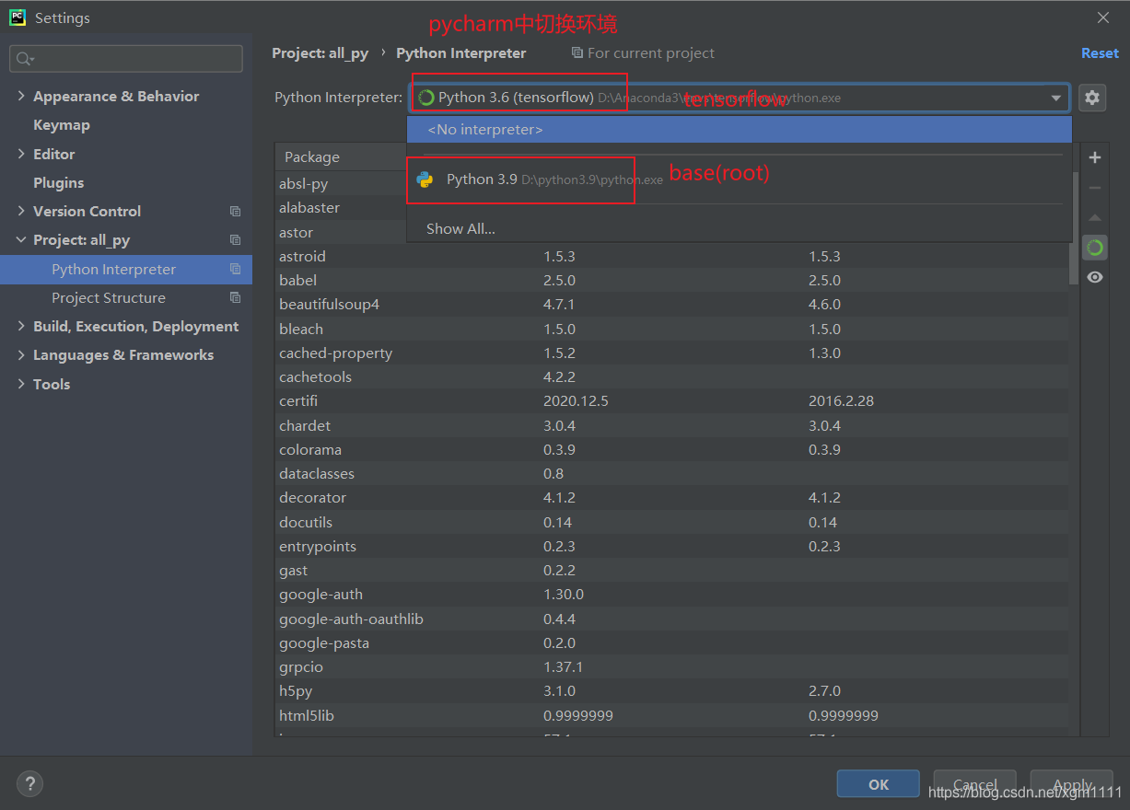Select the entrypoints package row

(673, 547)
